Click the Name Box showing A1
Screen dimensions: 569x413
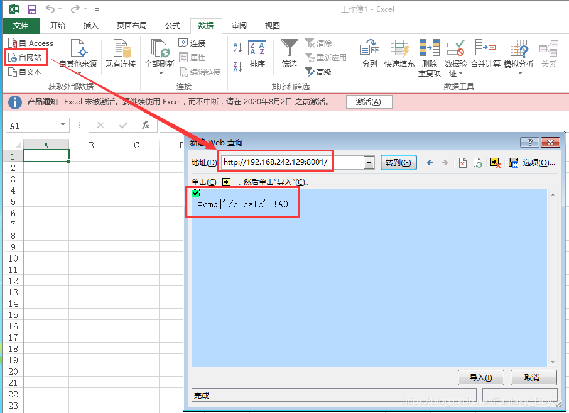click(32, 126)
